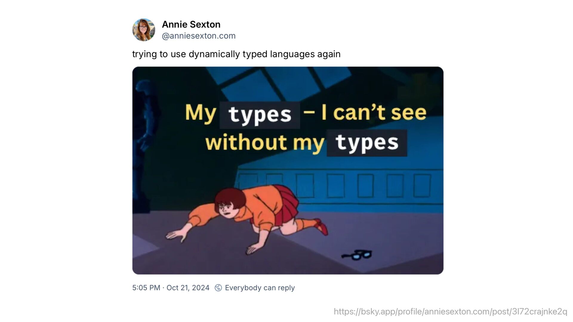The height and width of the screenshot is (322, 573).
Task: Click the second highlighted 'types' word
Action: click(367, 143)
